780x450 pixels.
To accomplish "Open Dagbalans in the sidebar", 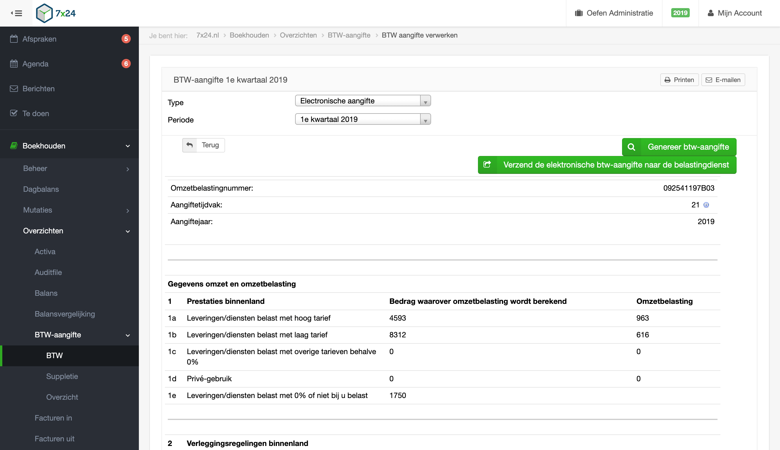I will (69, 189).
